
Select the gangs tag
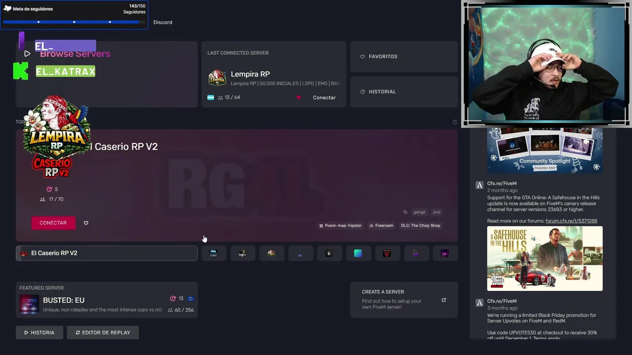click(x=420, y=212)
